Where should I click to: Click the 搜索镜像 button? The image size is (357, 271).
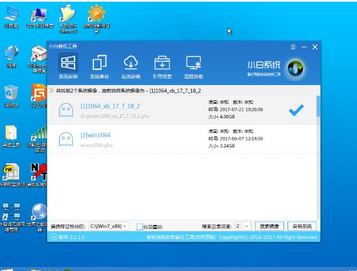tap(269, 226)
